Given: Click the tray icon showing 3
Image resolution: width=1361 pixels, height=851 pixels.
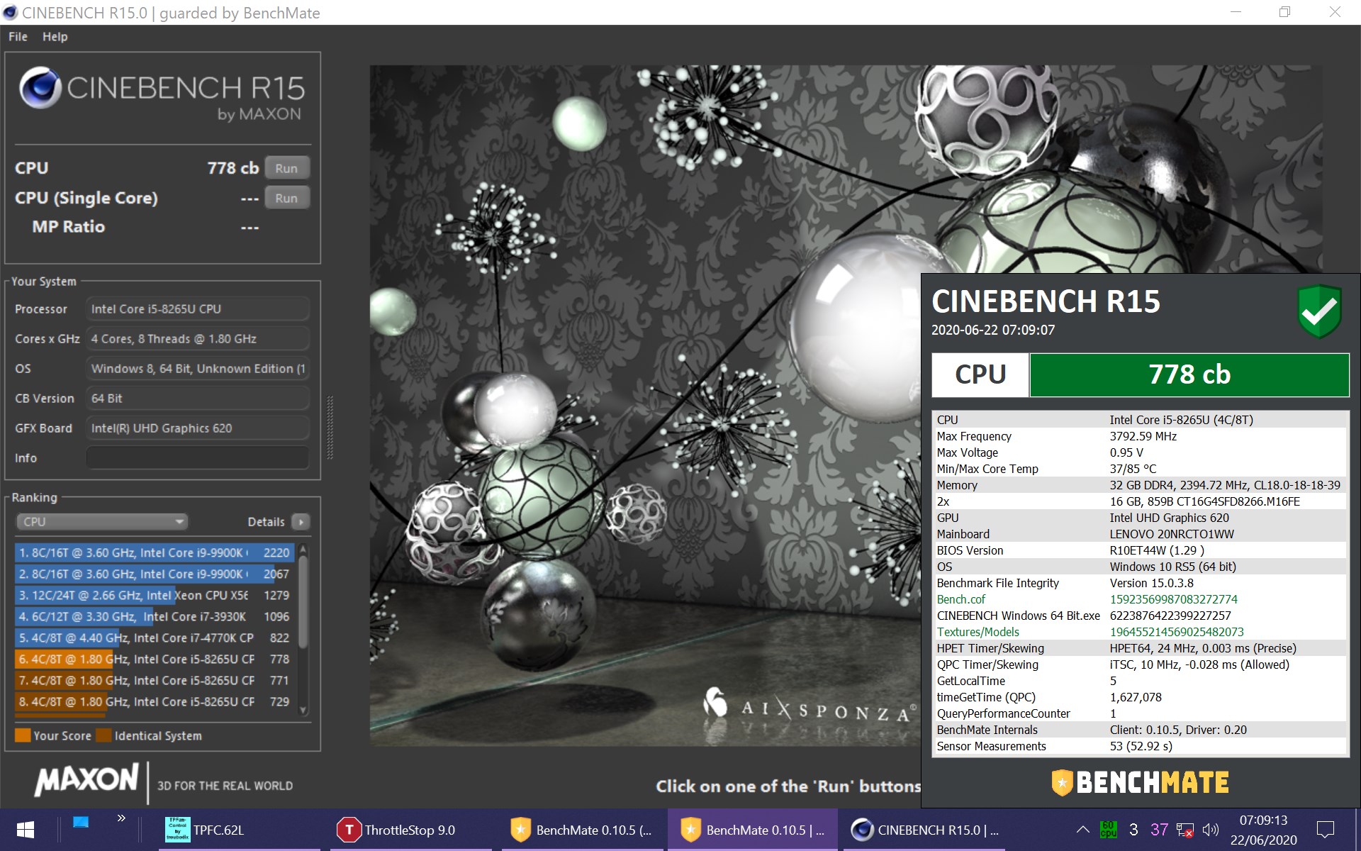Looking at the screenshot, I should click(x=1133, y=829).
